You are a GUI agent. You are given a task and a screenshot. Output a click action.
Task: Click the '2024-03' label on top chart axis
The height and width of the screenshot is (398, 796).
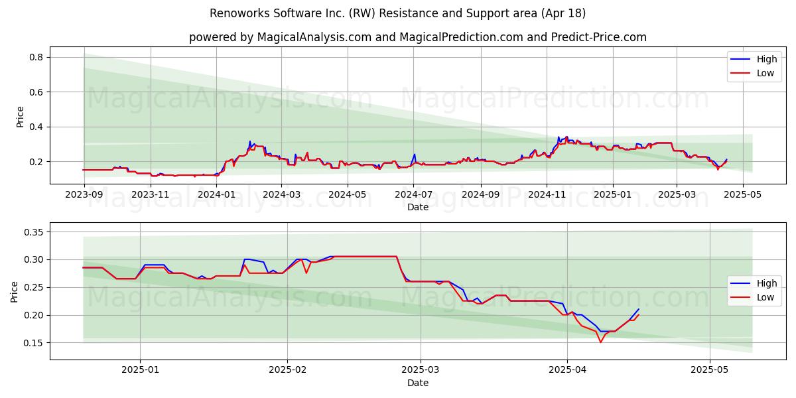pos(282,194)
